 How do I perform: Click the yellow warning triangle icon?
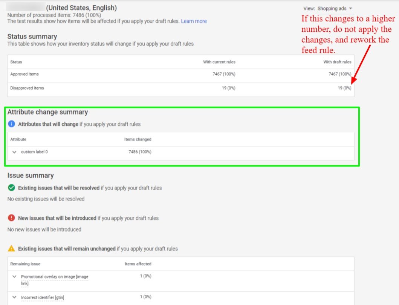(11, 248)
